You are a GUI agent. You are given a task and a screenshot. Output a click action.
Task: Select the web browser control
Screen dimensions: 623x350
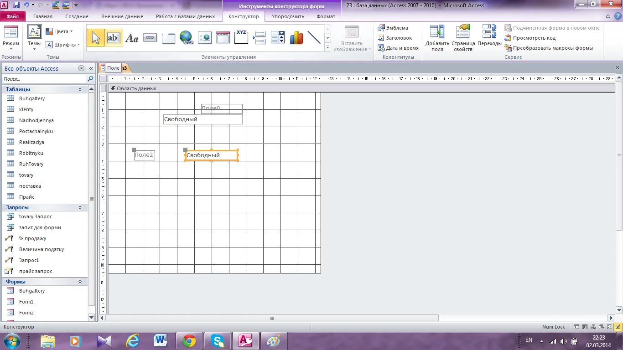click(x=205, y=38)
